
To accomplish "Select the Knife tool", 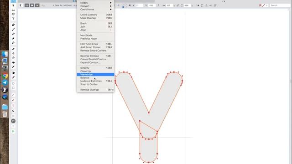I will pos(13,49).
